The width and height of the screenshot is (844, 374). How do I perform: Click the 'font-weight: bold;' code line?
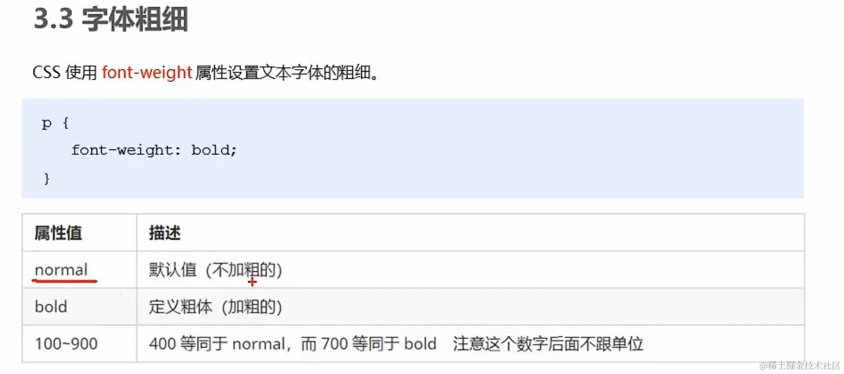(154, 150)
